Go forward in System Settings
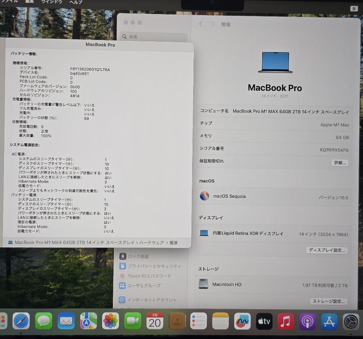The image size is (363, 339). coord(212,24)
